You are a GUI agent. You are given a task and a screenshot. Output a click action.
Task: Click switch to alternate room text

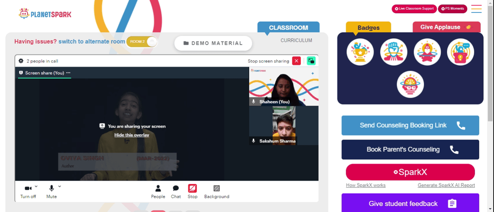pos(92,41)
